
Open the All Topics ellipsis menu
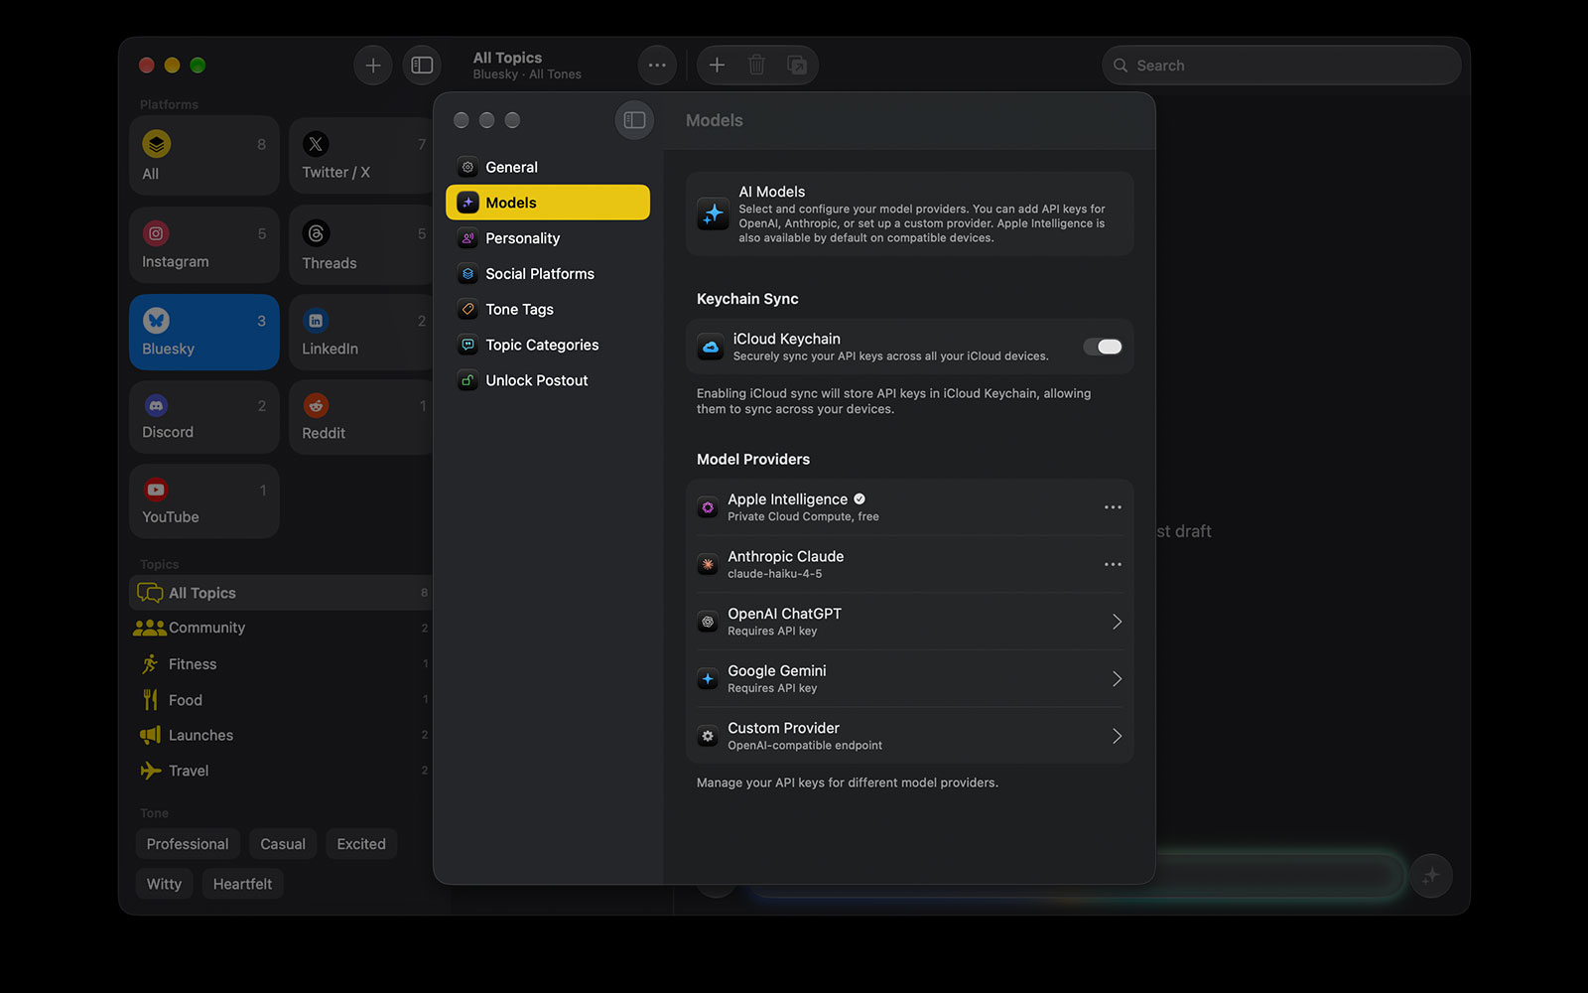point(657,66)
